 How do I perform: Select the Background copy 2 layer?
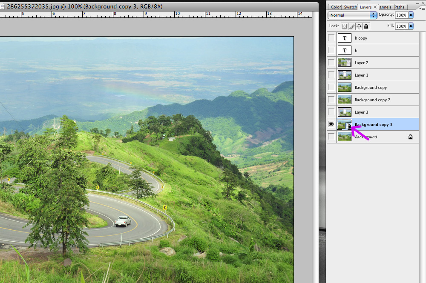point(372,100)
